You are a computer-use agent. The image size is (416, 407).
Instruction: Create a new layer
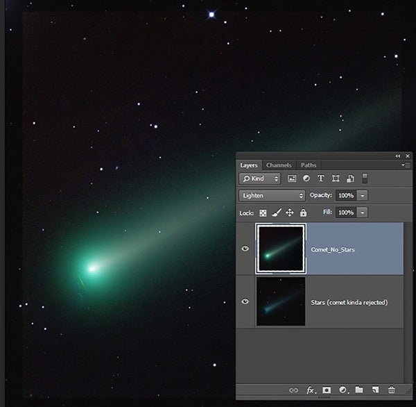click(375, 390)
